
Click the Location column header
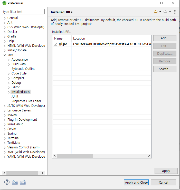[x=111, y=39]
